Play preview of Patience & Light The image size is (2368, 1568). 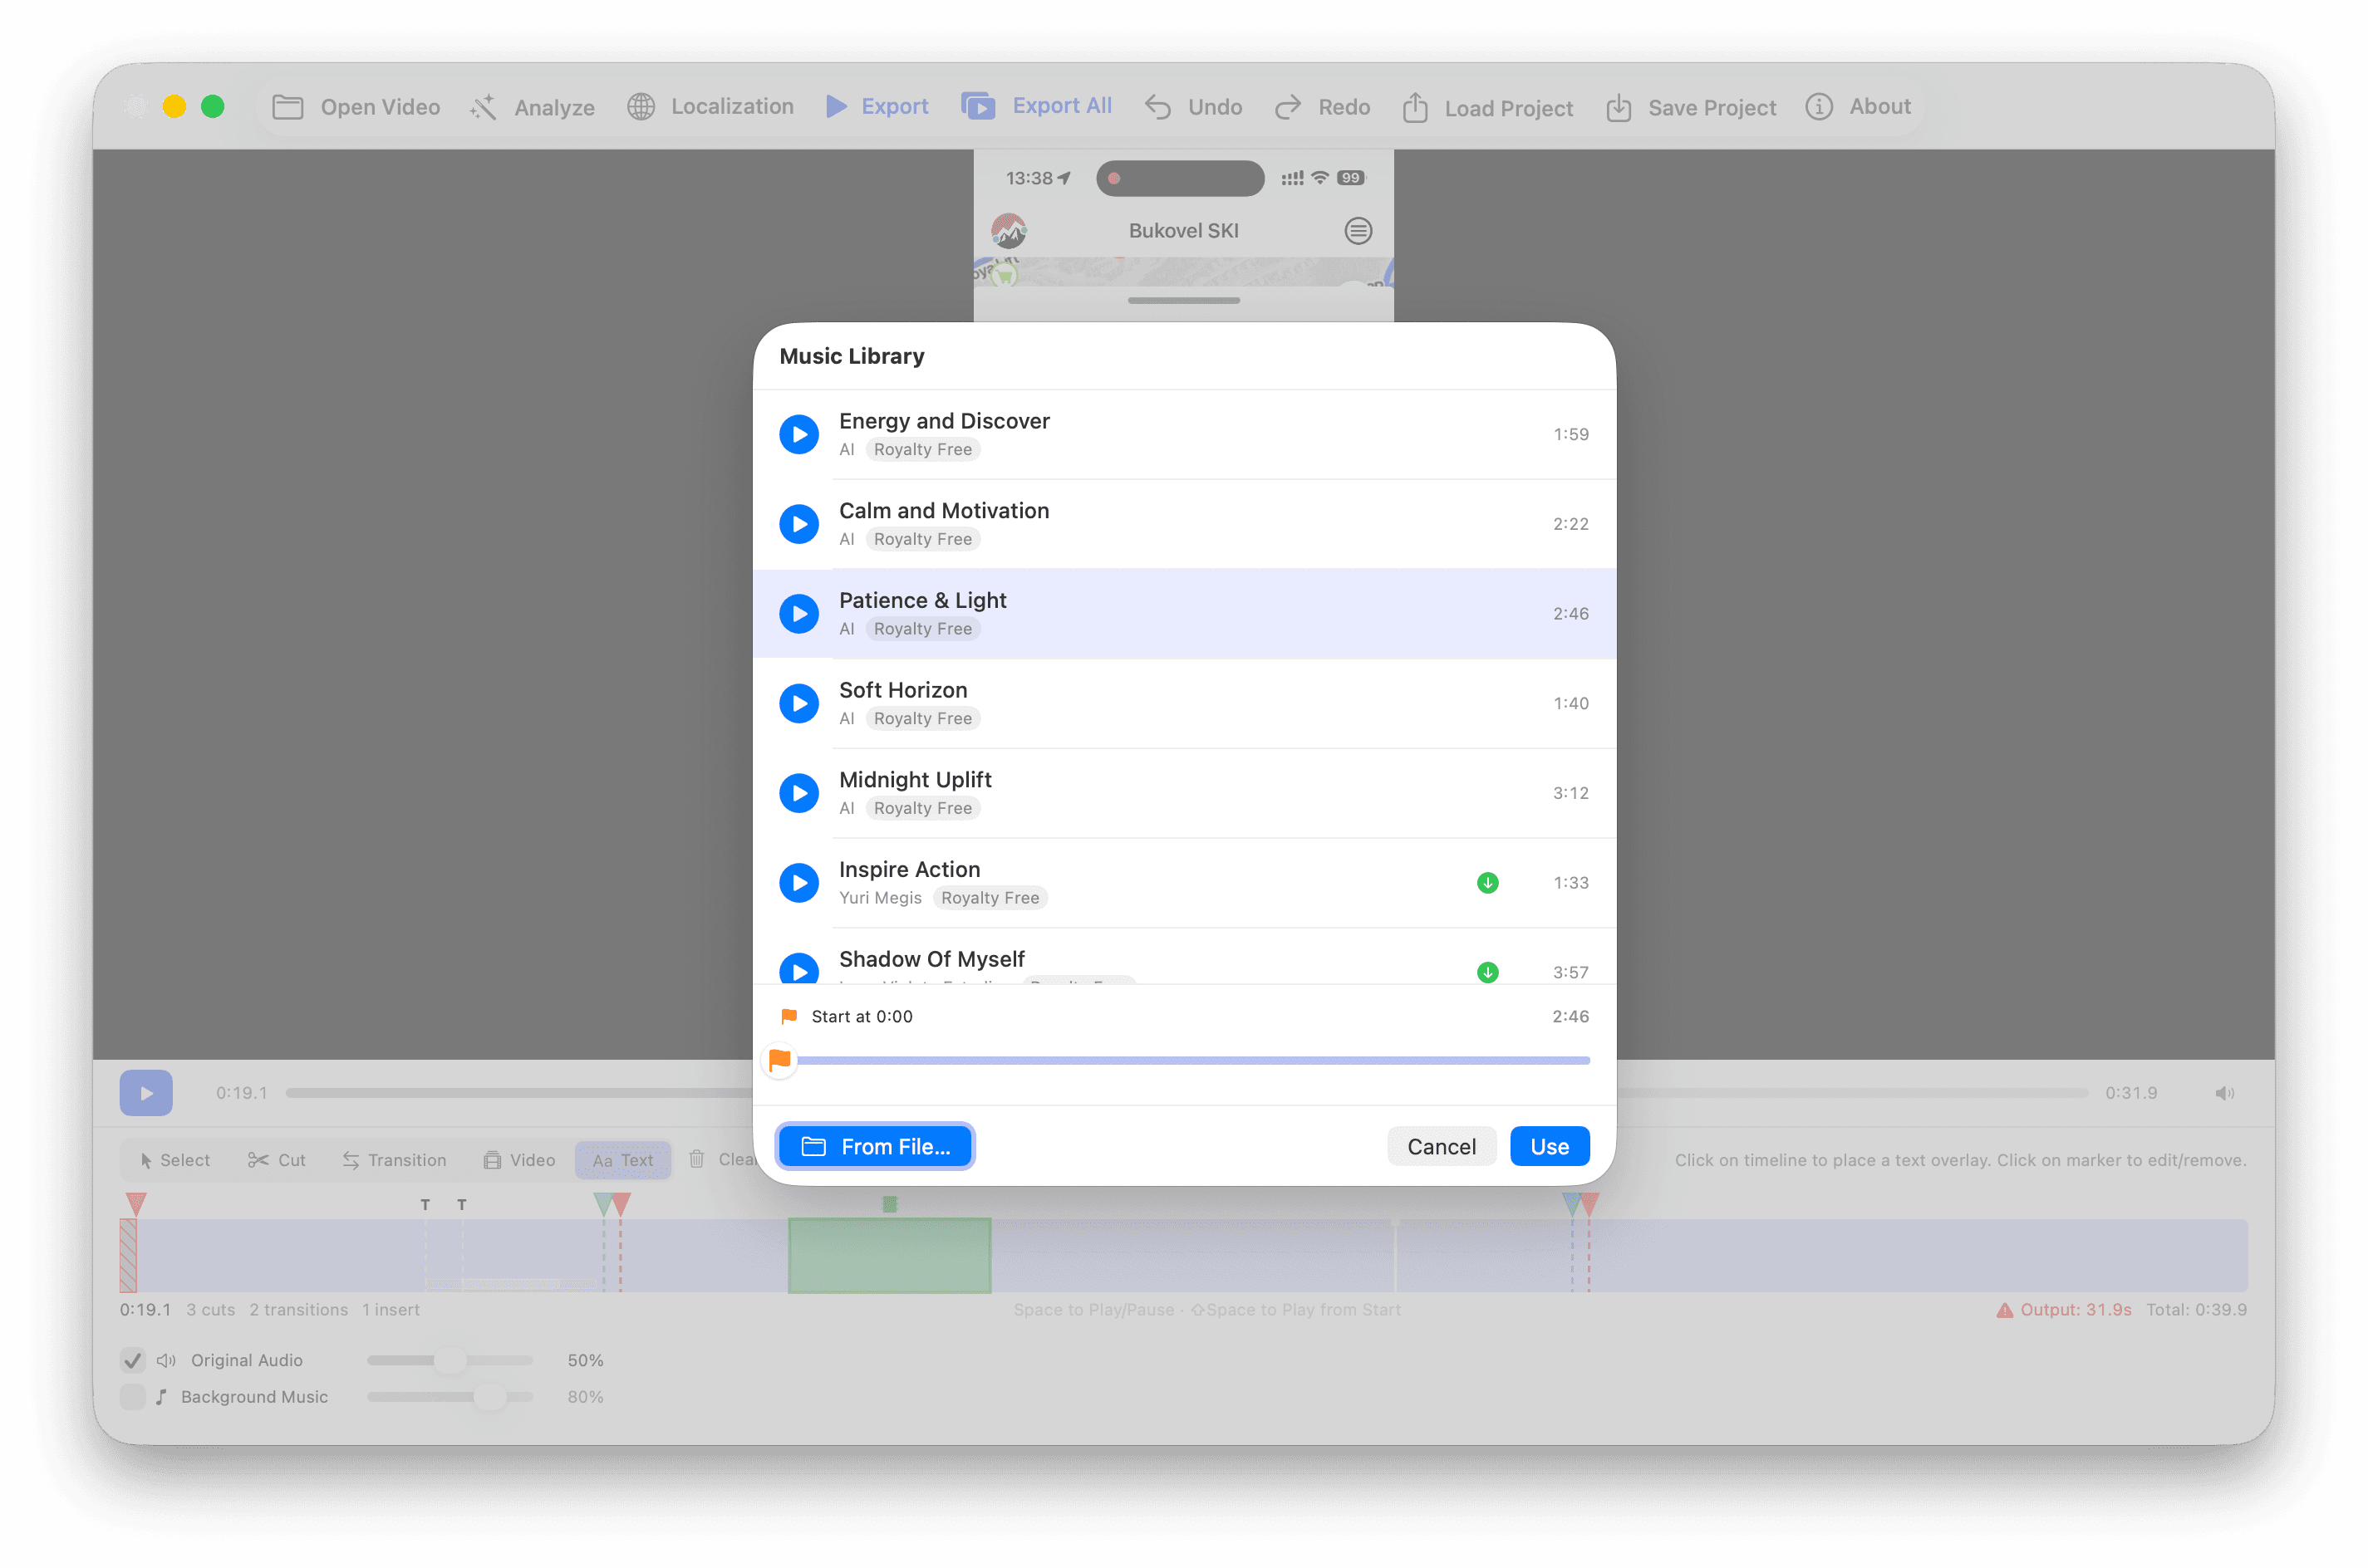pos(798,614)
